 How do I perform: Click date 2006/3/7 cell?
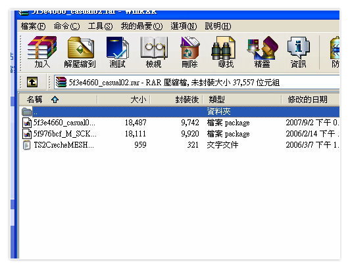point(312,145)
